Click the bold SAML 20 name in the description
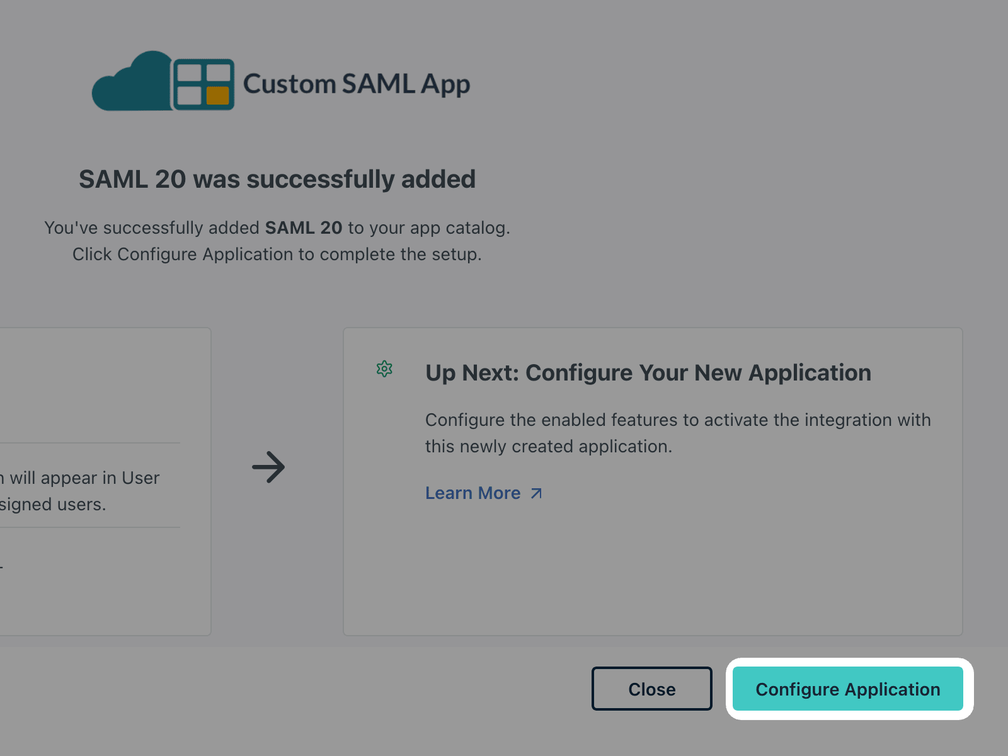This screenshot has height=756, width=1008. (x=303, y=228)
